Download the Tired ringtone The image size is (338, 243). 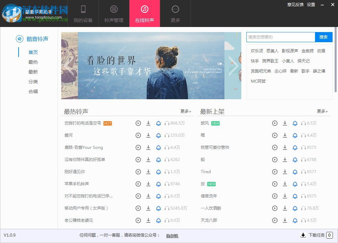(x=285, y=172)
